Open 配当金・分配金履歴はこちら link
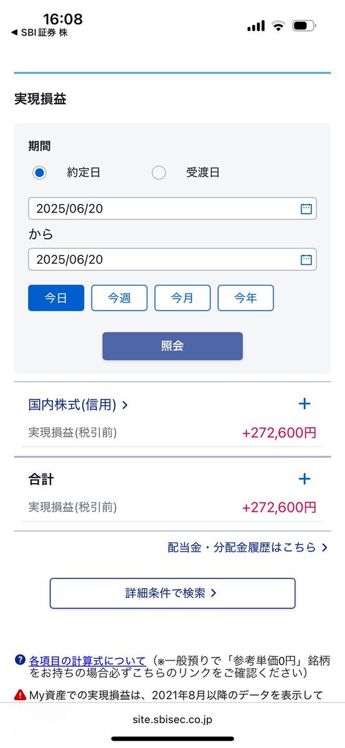Screen dimensions: 345x748 point(248,547)
